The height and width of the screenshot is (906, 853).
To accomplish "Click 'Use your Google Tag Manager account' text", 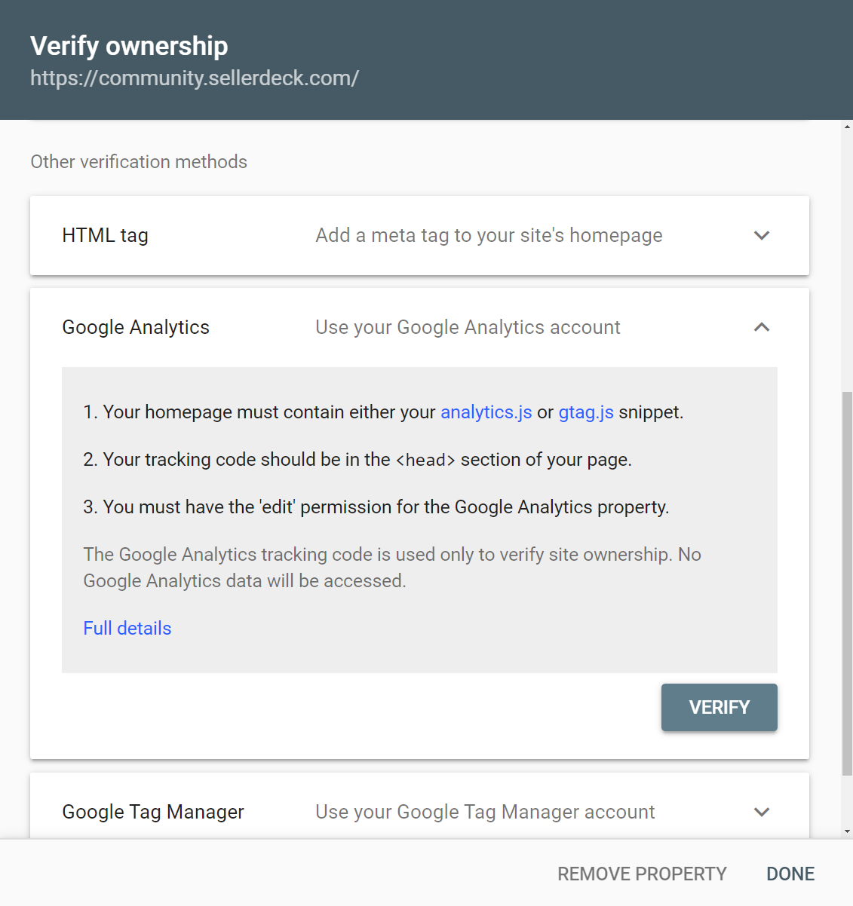I will click(485, 812).
